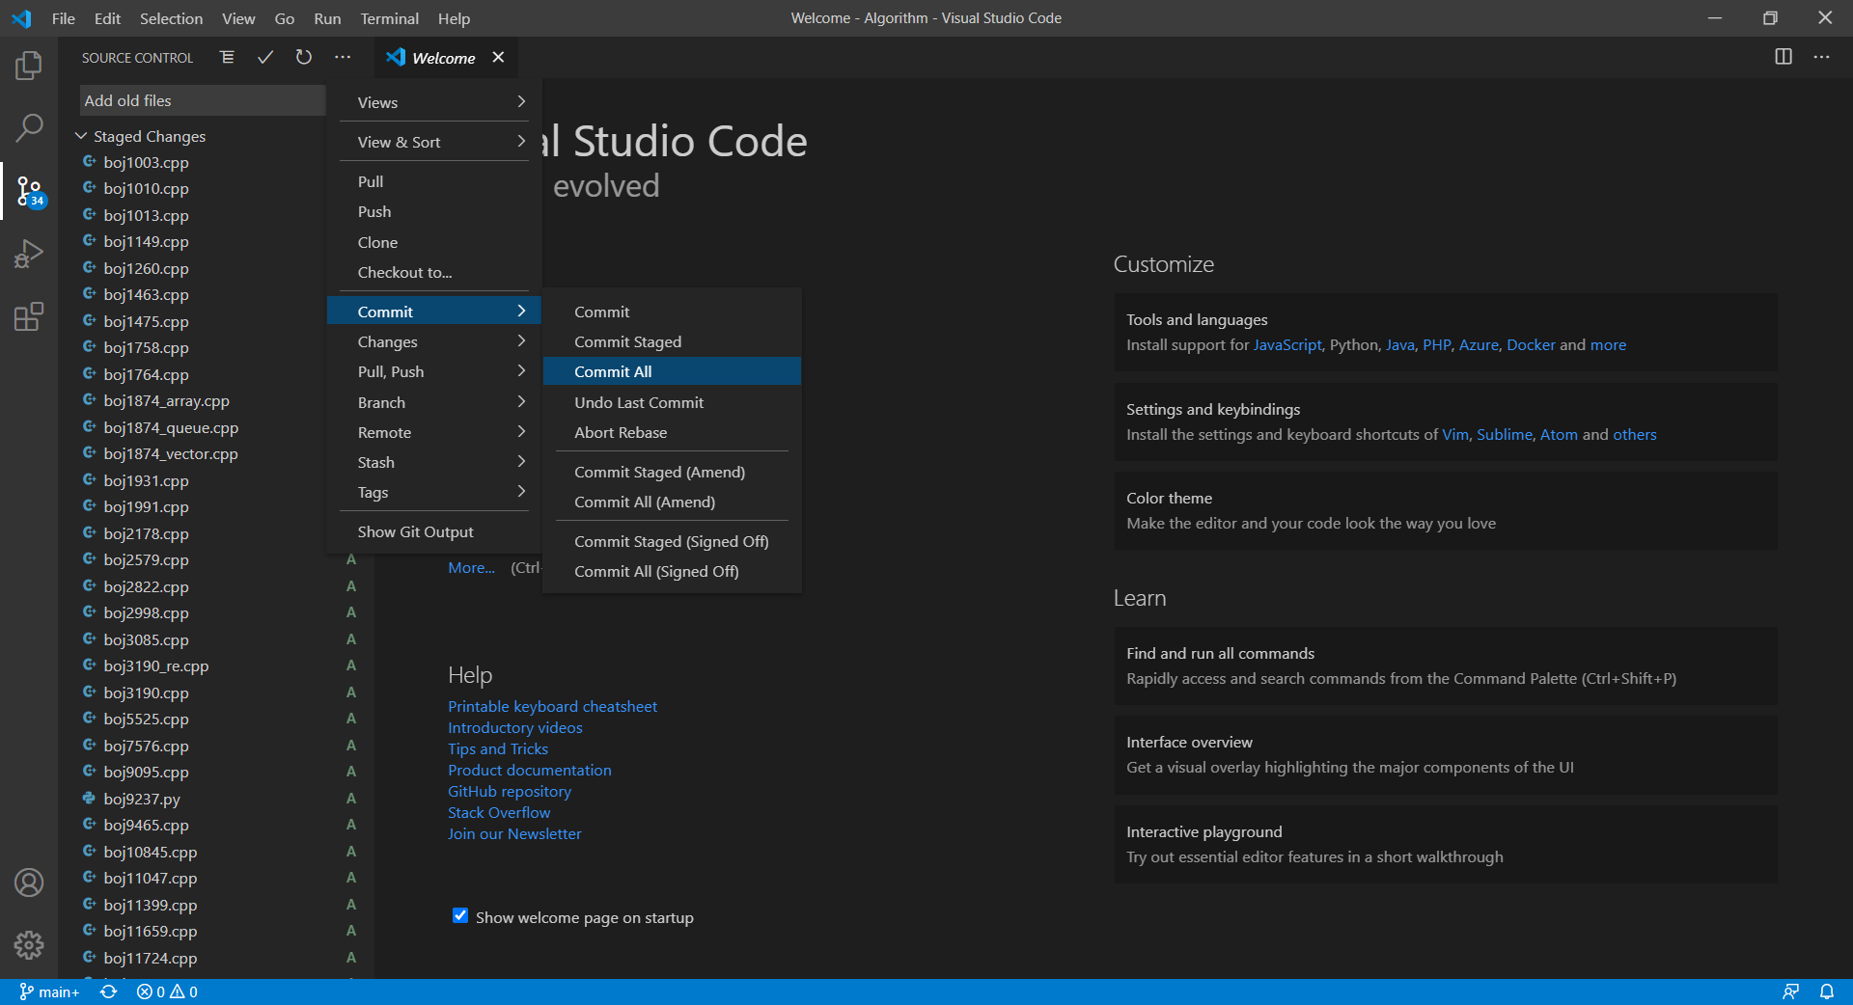Open the Interactive playground card
The height and width of the screenshot is (1005, 1853).
tap(1446, 844)
